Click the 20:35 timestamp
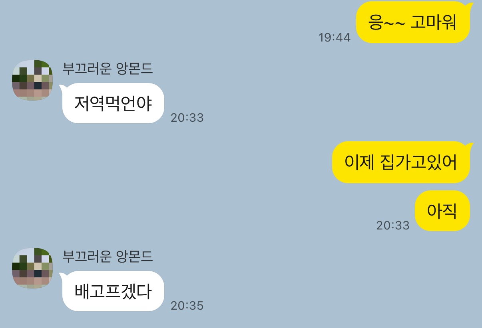Screen dimensions: 482x328 187,306
